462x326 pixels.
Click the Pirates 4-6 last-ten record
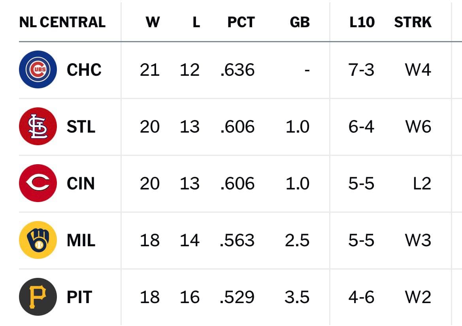pos(361,297)
